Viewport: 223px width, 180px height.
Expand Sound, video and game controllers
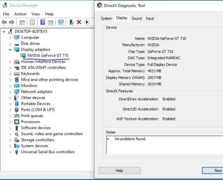coord(10,134)
